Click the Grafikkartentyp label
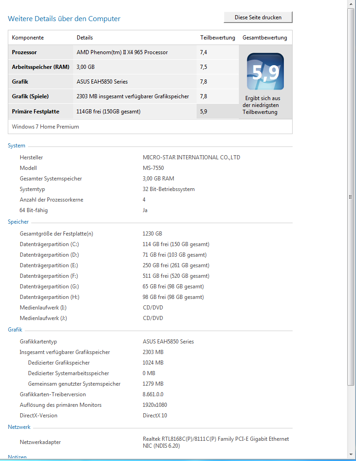356x461 pixels. pyautogui.click(x=38, y=342)
